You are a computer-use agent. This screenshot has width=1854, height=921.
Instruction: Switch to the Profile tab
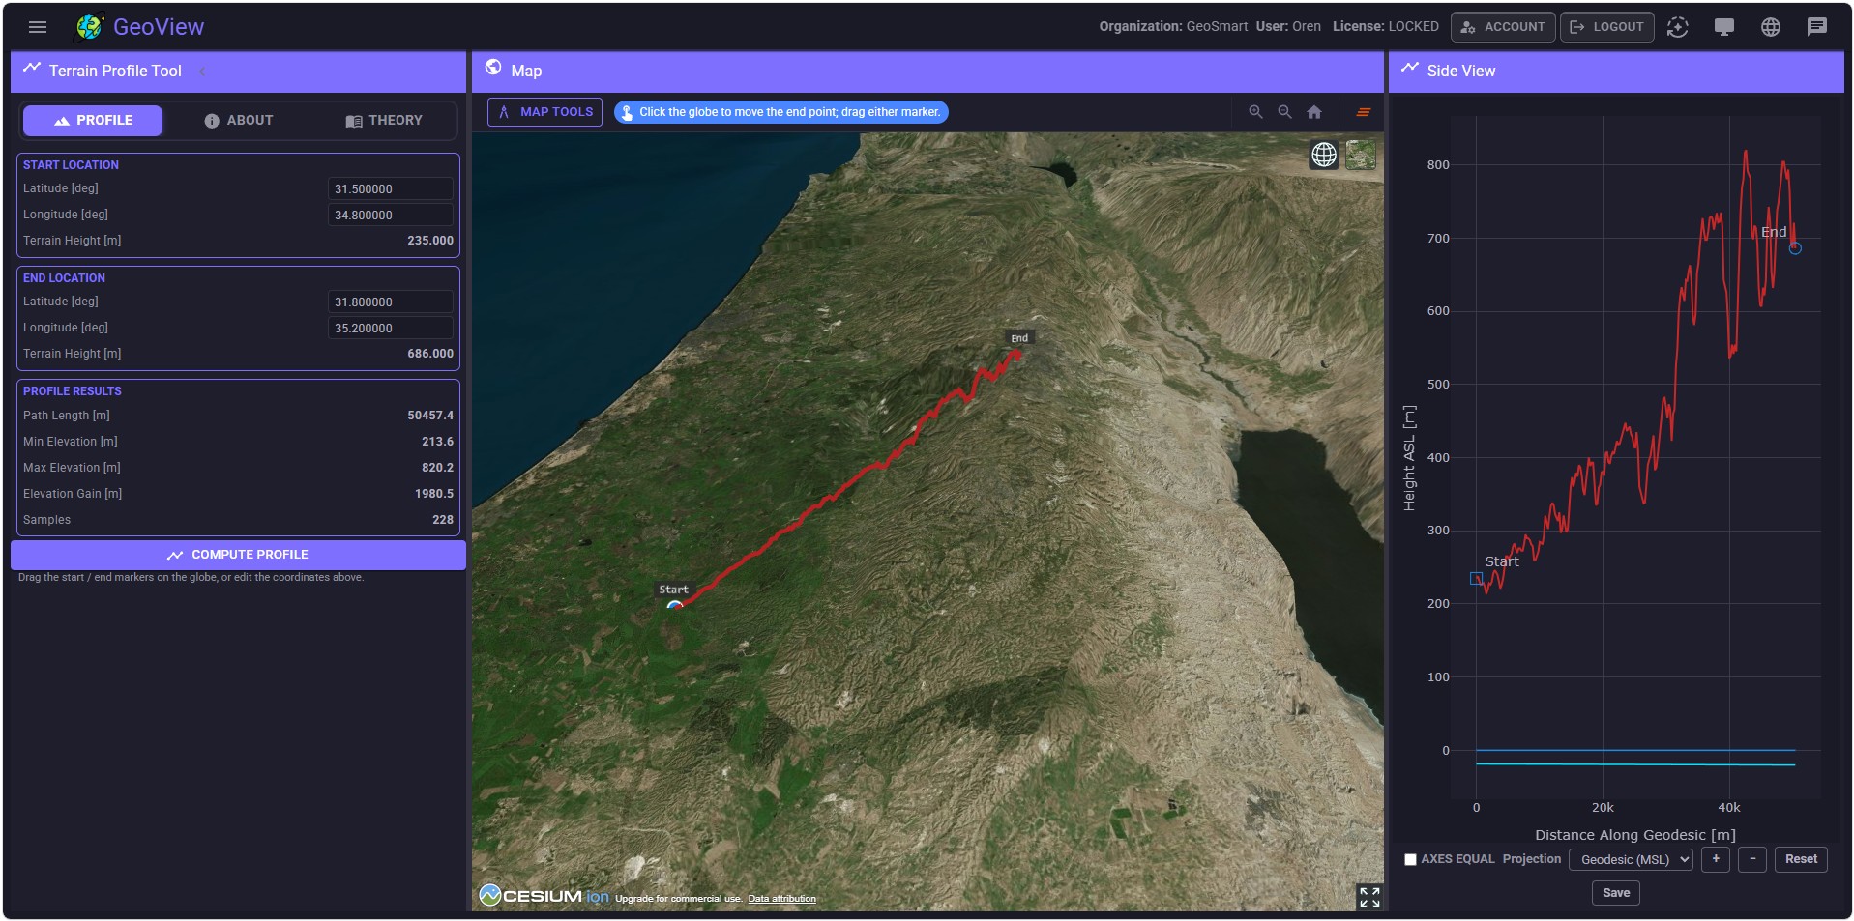(x=93, y=121)
